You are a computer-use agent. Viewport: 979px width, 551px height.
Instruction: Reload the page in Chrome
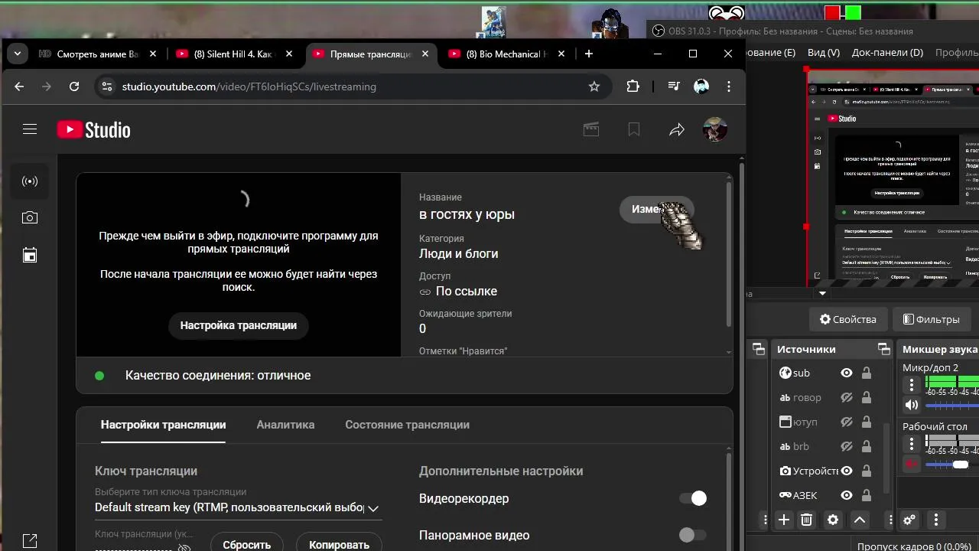[74, 86]
